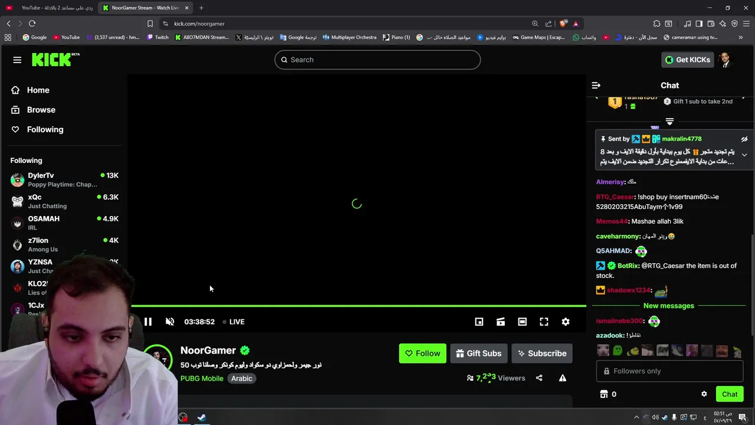Toggle theater mode
Image resolution: width=755 pixels, height=425 pixels.
522,322
